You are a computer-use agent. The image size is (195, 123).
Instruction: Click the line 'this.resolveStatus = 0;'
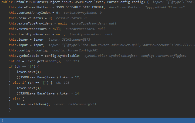point(31,18)
